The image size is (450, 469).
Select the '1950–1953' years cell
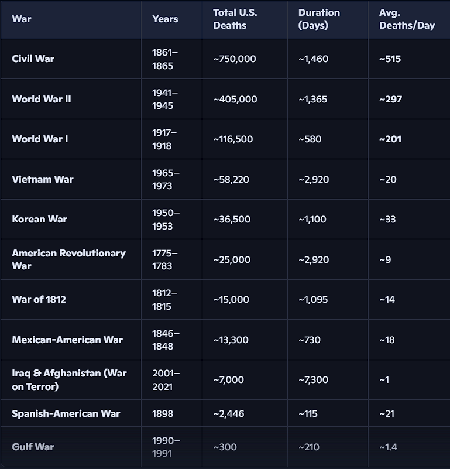[x=166, y=219]
